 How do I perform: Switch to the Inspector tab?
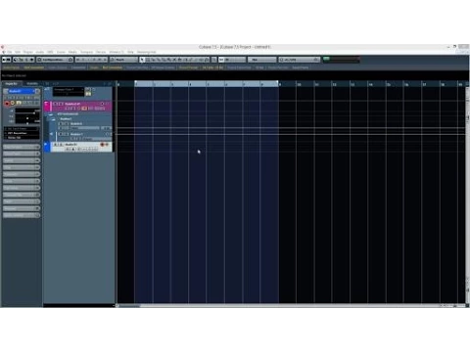11,84
